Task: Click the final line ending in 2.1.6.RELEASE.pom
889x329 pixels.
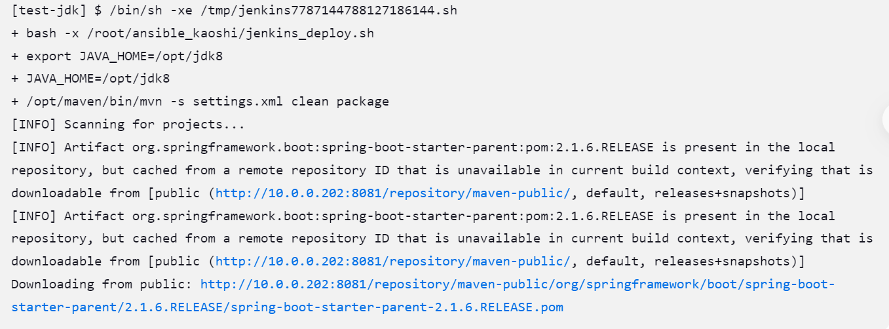Action: [287, 307]
